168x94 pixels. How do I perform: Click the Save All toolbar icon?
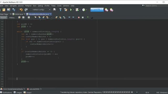coord(14,10)
